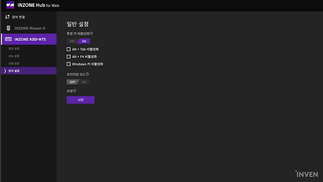Viewport: 323px width, 182px height.
Task: Click the 초저지연 모드 label
Action: pyautogui.click(x=76, y=74)
